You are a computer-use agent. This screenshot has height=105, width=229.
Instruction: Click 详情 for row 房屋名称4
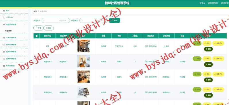point(197,90)
